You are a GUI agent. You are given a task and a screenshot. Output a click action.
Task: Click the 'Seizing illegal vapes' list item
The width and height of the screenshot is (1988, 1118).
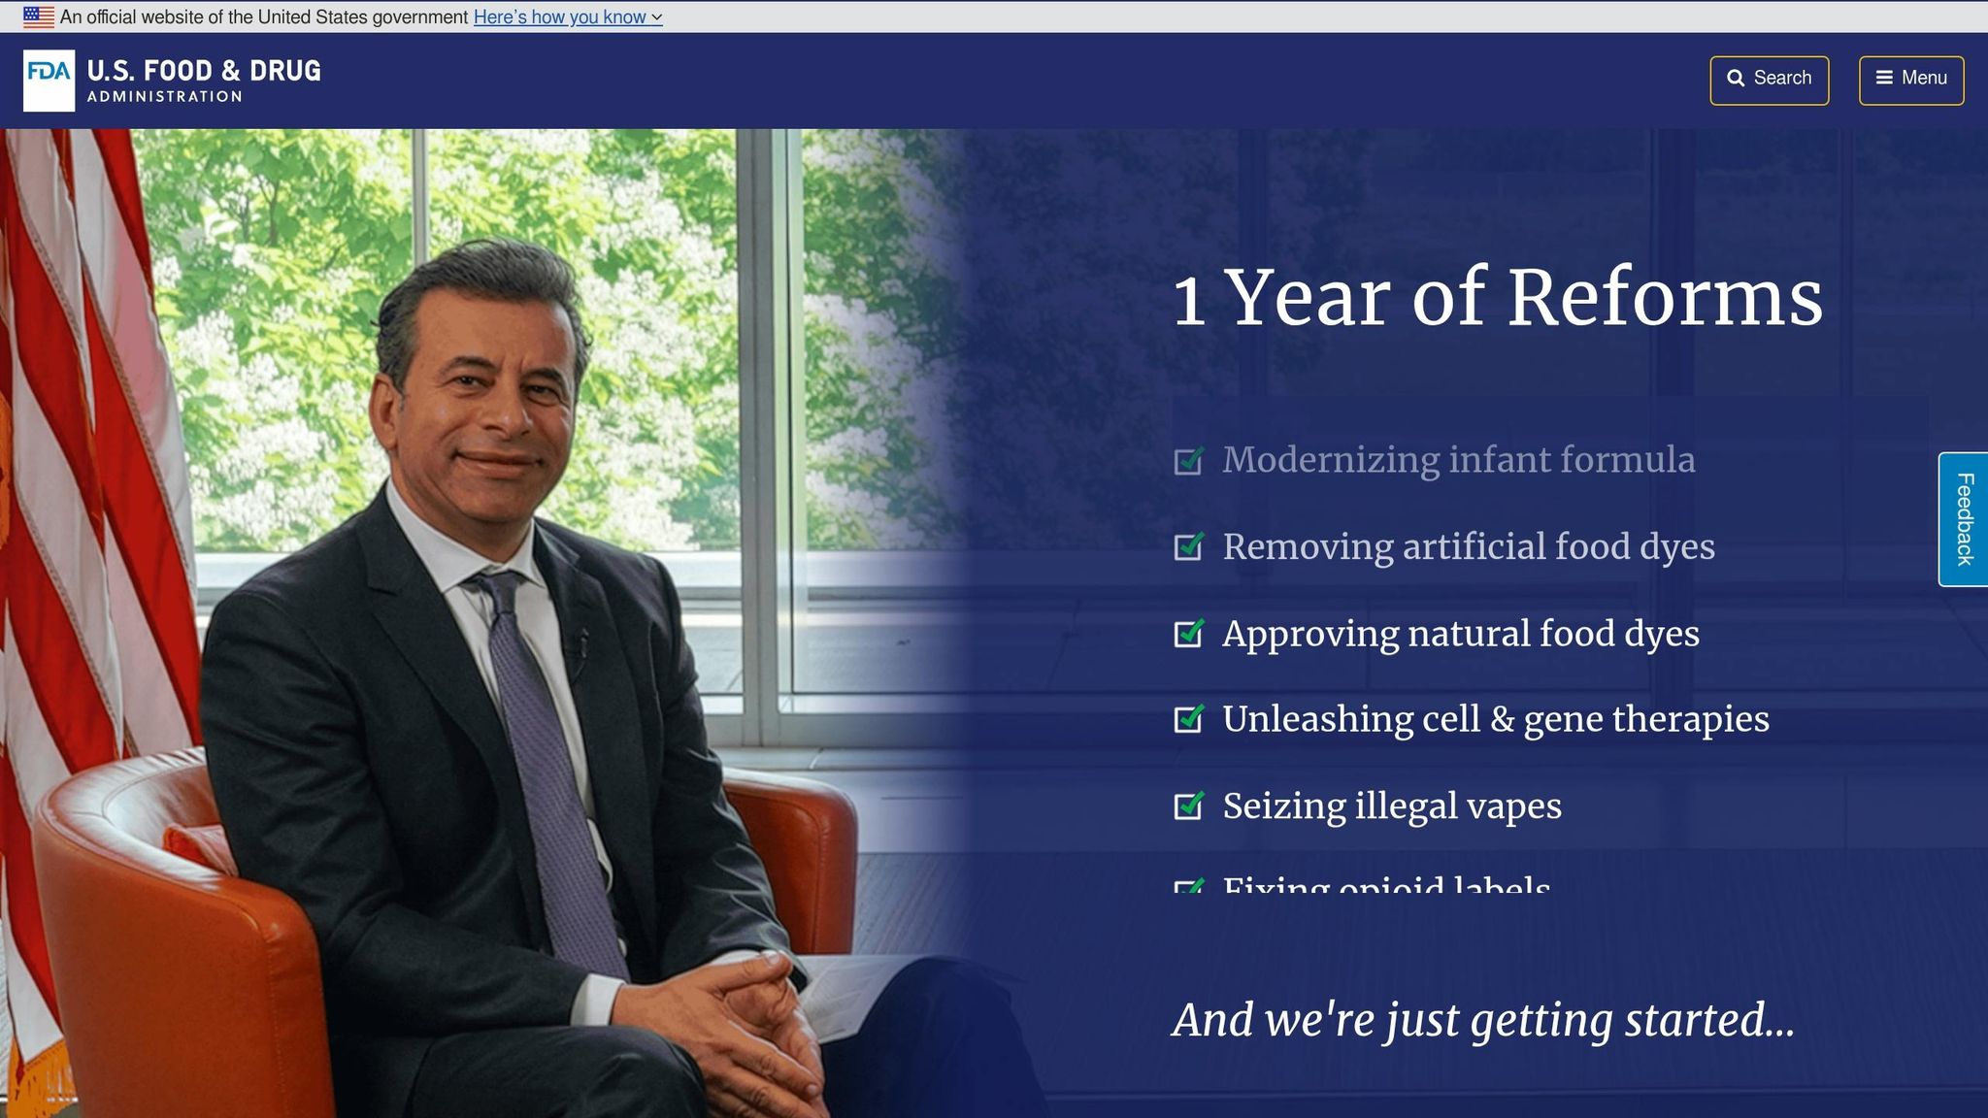[1391, 806]
